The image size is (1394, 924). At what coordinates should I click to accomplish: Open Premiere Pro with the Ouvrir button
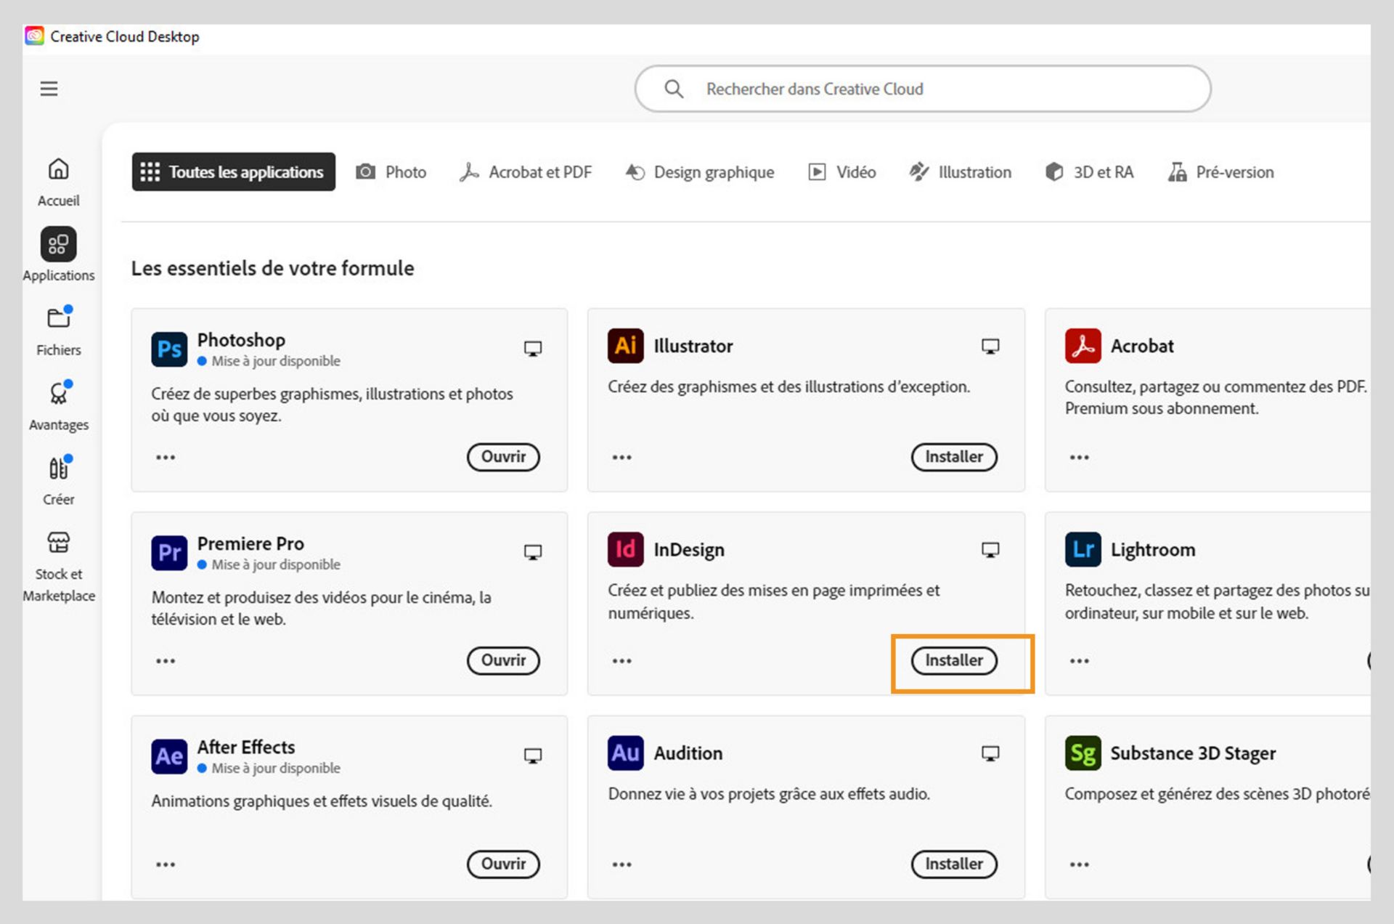[x=503, y=660]
